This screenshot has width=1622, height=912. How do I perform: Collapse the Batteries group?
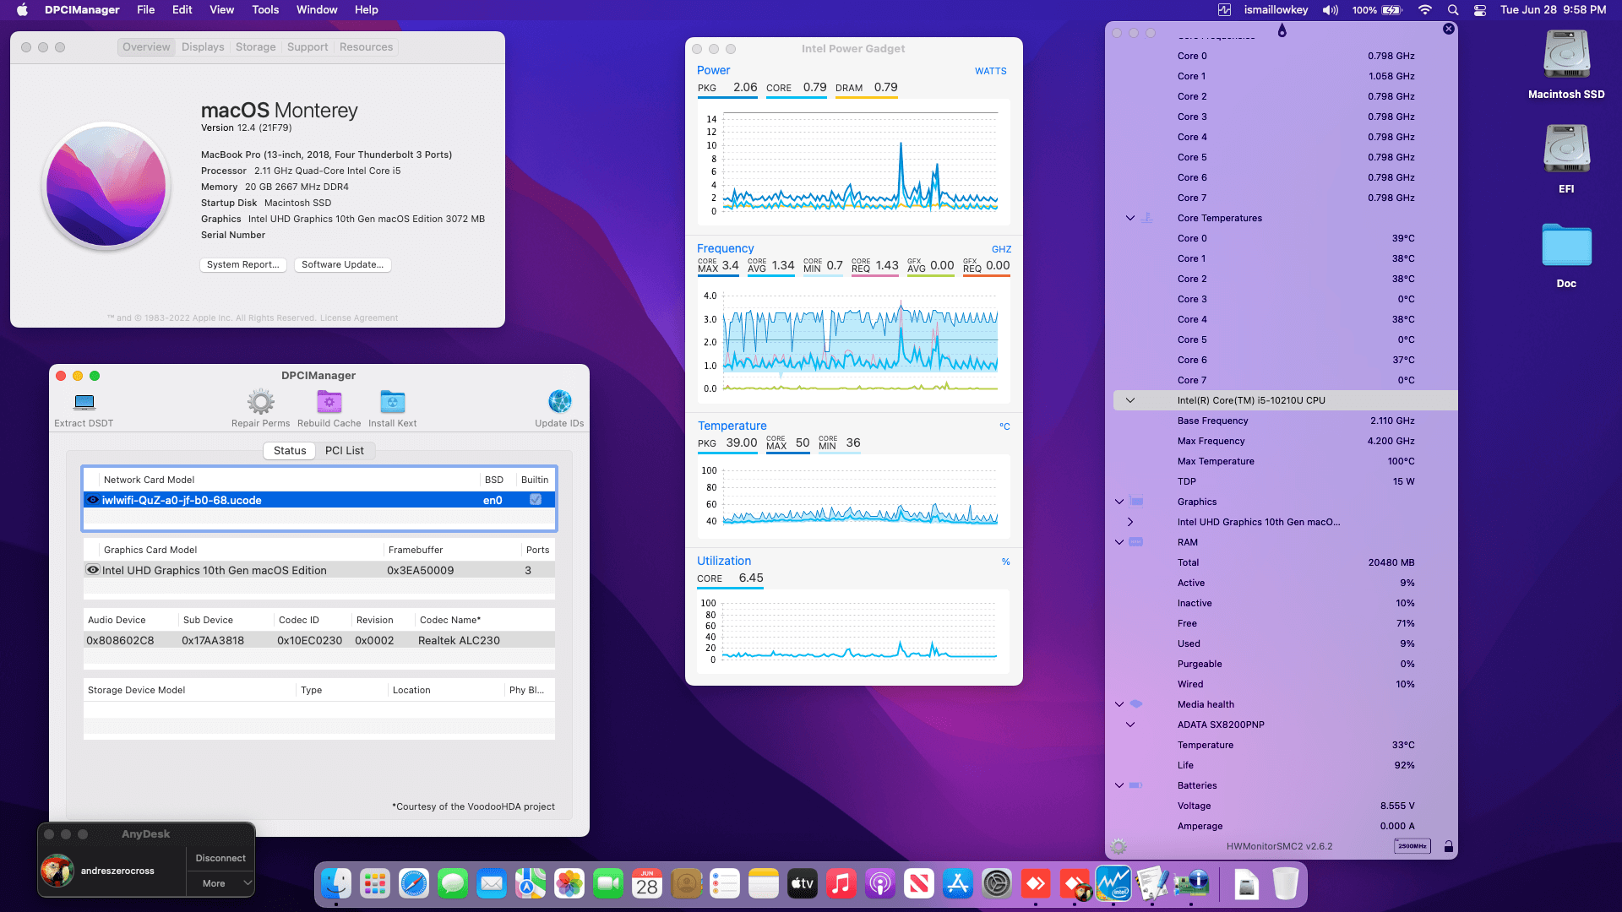click(1119, 785)
